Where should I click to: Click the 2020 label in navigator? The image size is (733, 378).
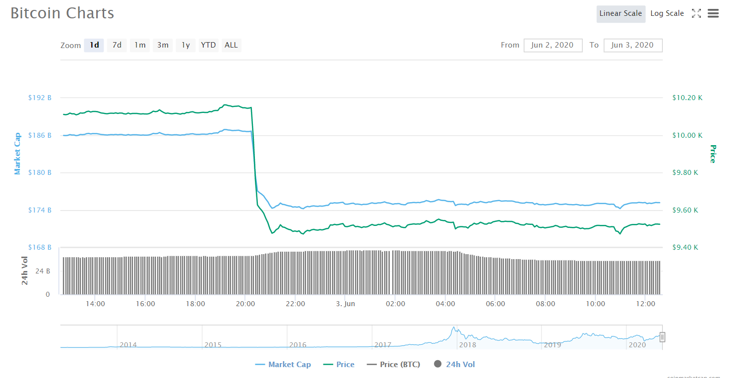[x=637, y=345]
